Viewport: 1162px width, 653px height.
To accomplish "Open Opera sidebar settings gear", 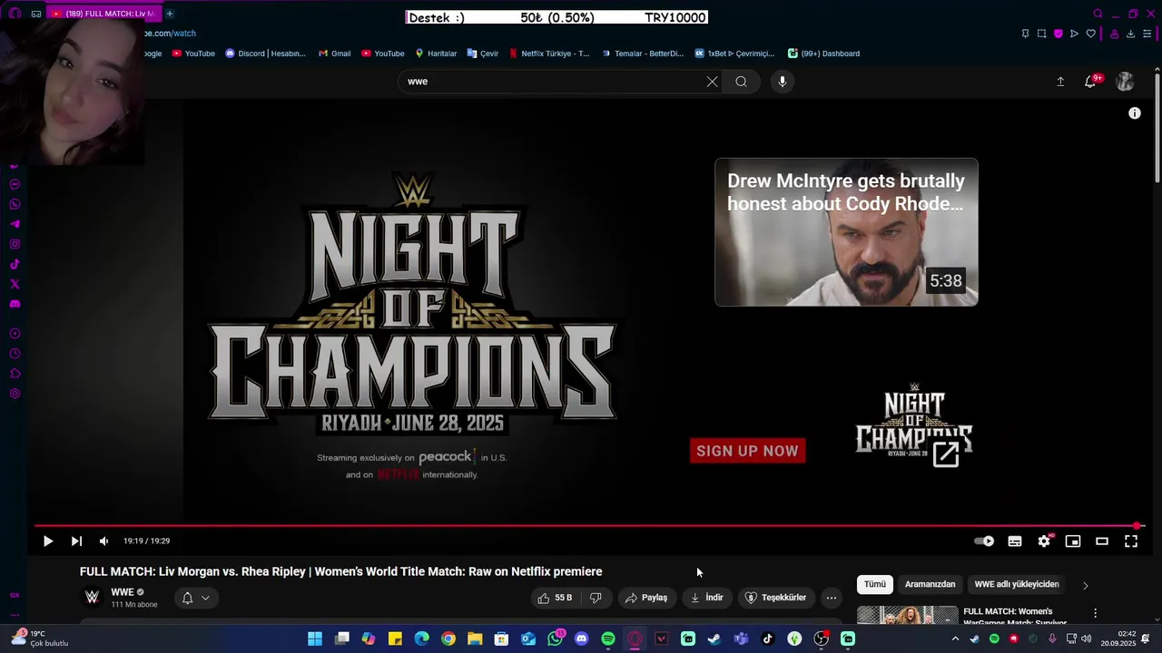I will tap(15, 394).
